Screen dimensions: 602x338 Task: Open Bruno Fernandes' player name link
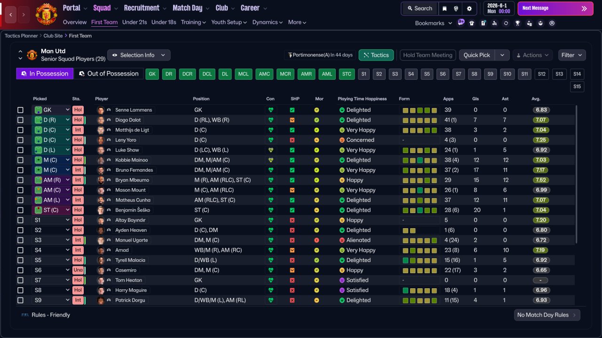pos(134,170)
